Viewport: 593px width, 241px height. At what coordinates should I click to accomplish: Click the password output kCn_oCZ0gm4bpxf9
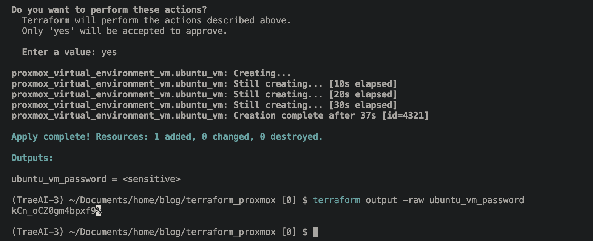tap(54, 211)
